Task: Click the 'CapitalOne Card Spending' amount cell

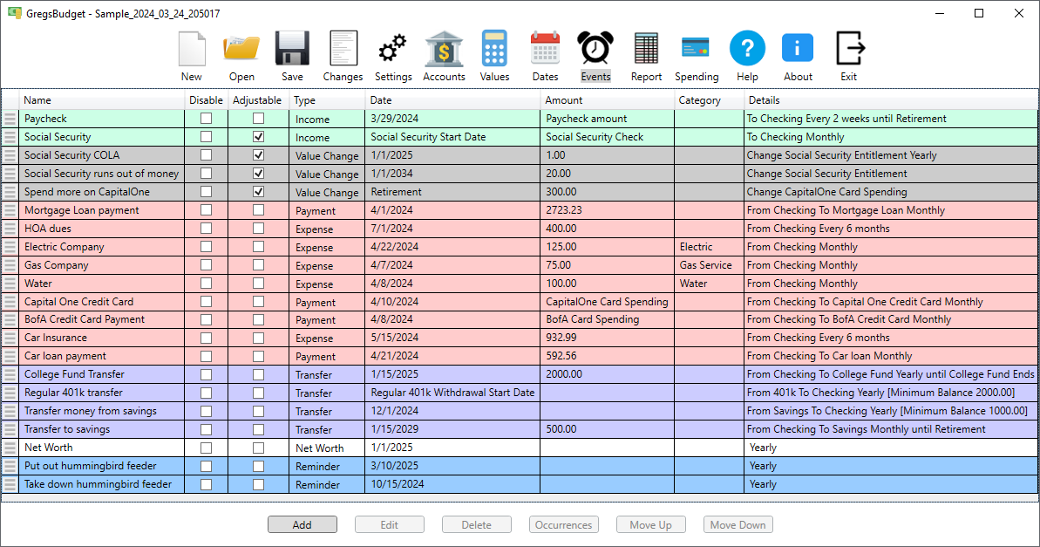Action: point(608,301)
